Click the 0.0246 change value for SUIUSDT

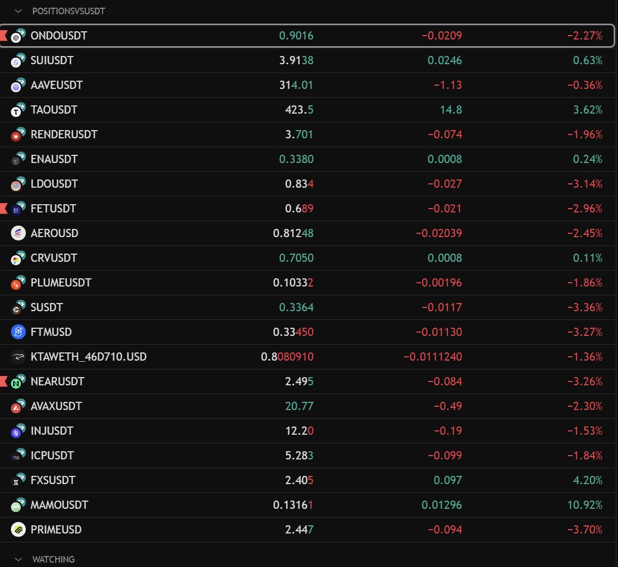tap(445, 60)
